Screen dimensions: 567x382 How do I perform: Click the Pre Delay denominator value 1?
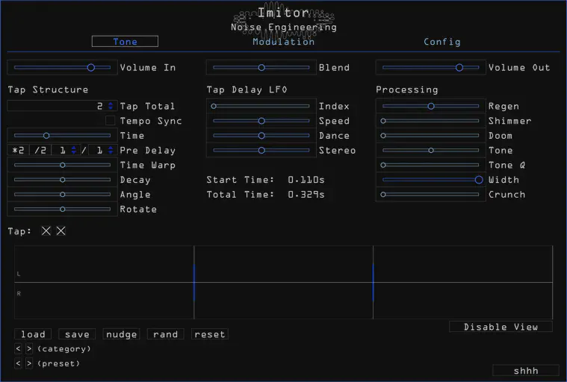pos(99,150)
